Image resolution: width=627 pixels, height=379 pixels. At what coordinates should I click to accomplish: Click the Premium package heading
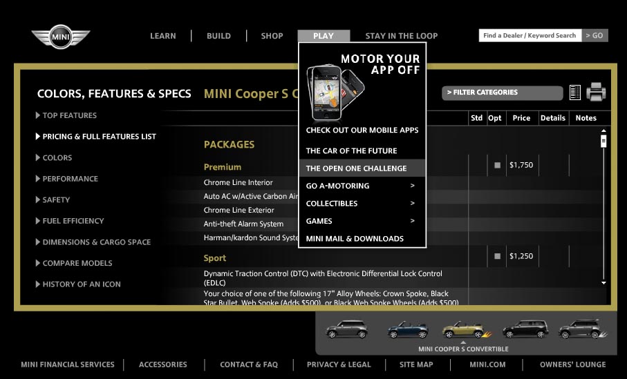pyautogui.click(x=223, y=167)
